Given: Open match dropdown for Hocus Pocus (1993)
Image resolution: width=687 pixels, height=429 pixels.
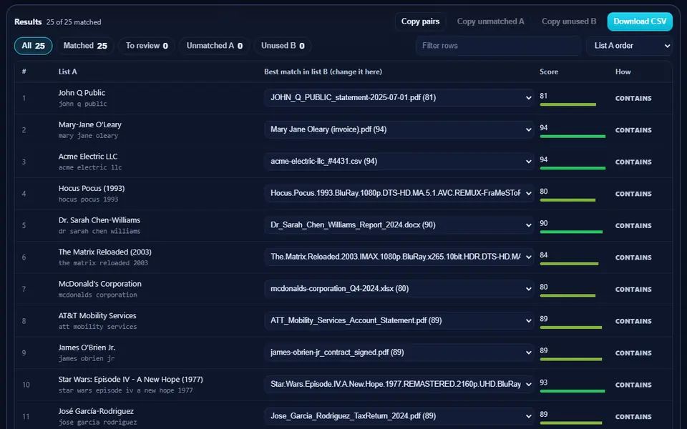Looking at the screenshot, I should [399, 193].
